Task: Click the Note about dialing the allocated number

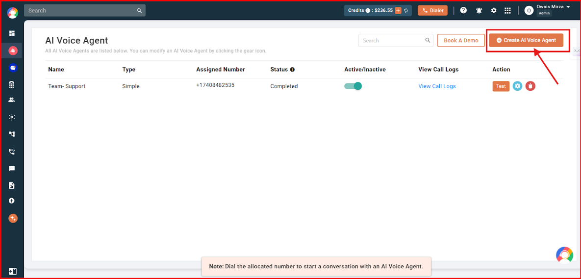Action: (x=316, y=266)
